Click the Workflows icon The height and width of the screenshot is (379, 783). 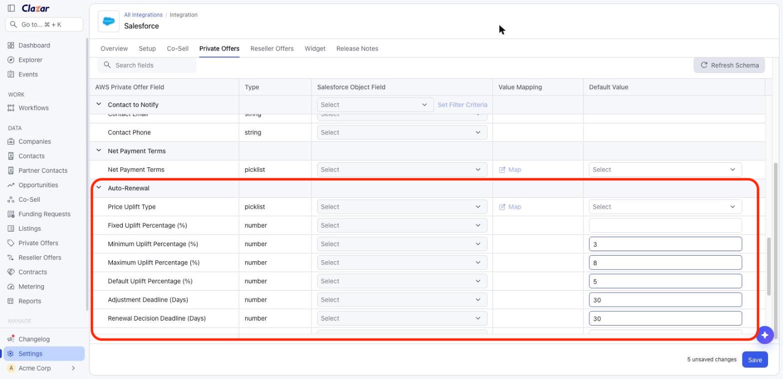pyautogui.click(x=11, y=108)
